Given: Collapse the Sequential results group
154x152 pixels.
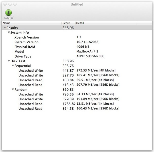Looking at the screenshot, I should pyautogui.click(x=13, y=66).
